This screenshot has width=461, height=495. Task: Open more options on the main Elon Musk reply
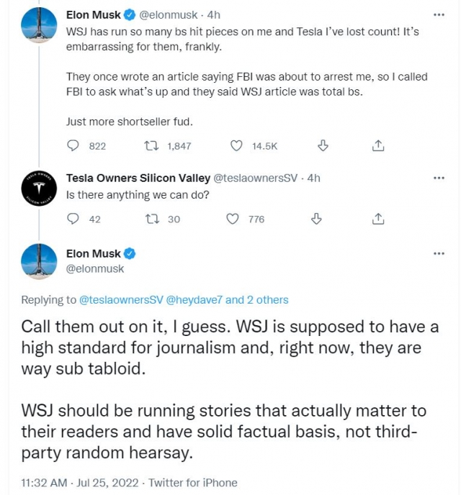(x=439, y=253)
